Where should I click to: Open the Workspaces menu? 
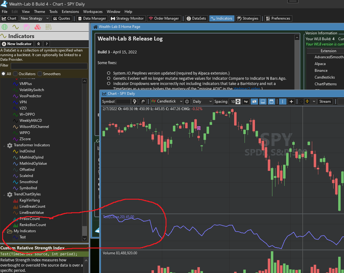click(x=93, y=12)
